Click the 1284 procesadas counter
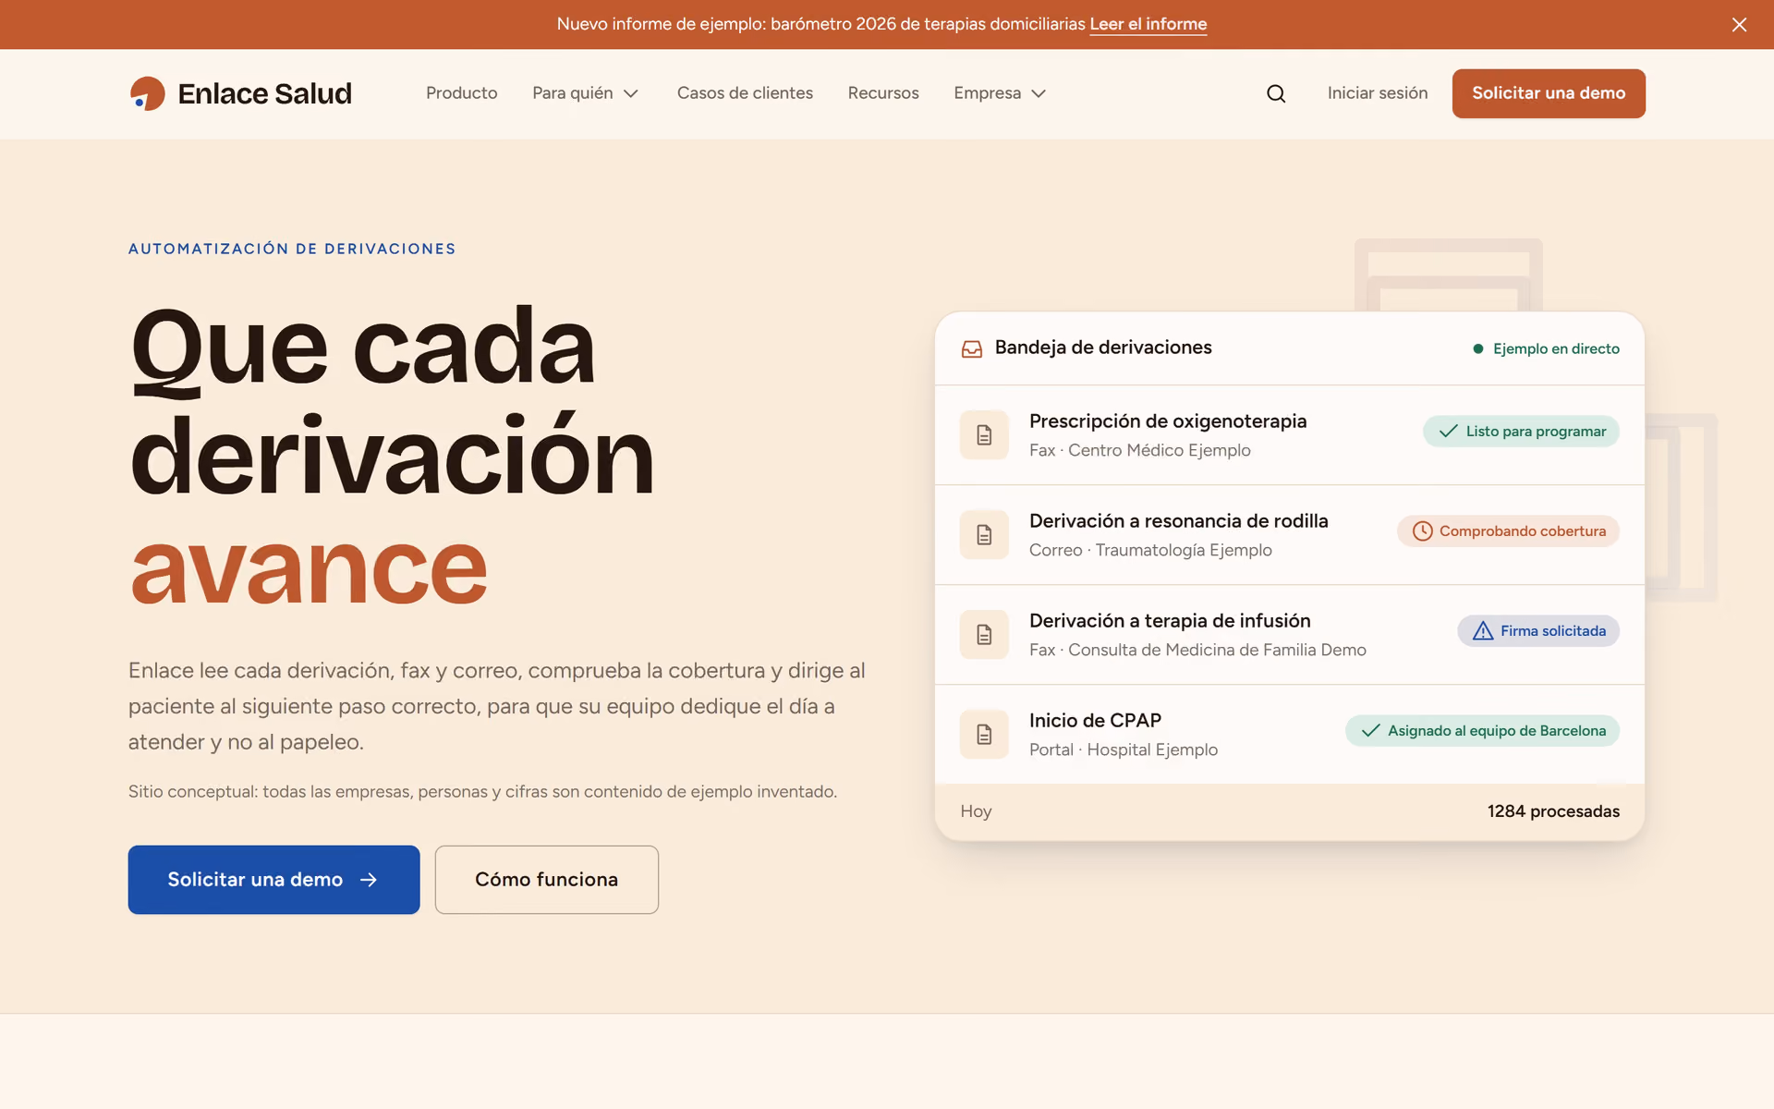Image resolution: width=1774 pixels, height=1109 pixels. click(1553, 811)
